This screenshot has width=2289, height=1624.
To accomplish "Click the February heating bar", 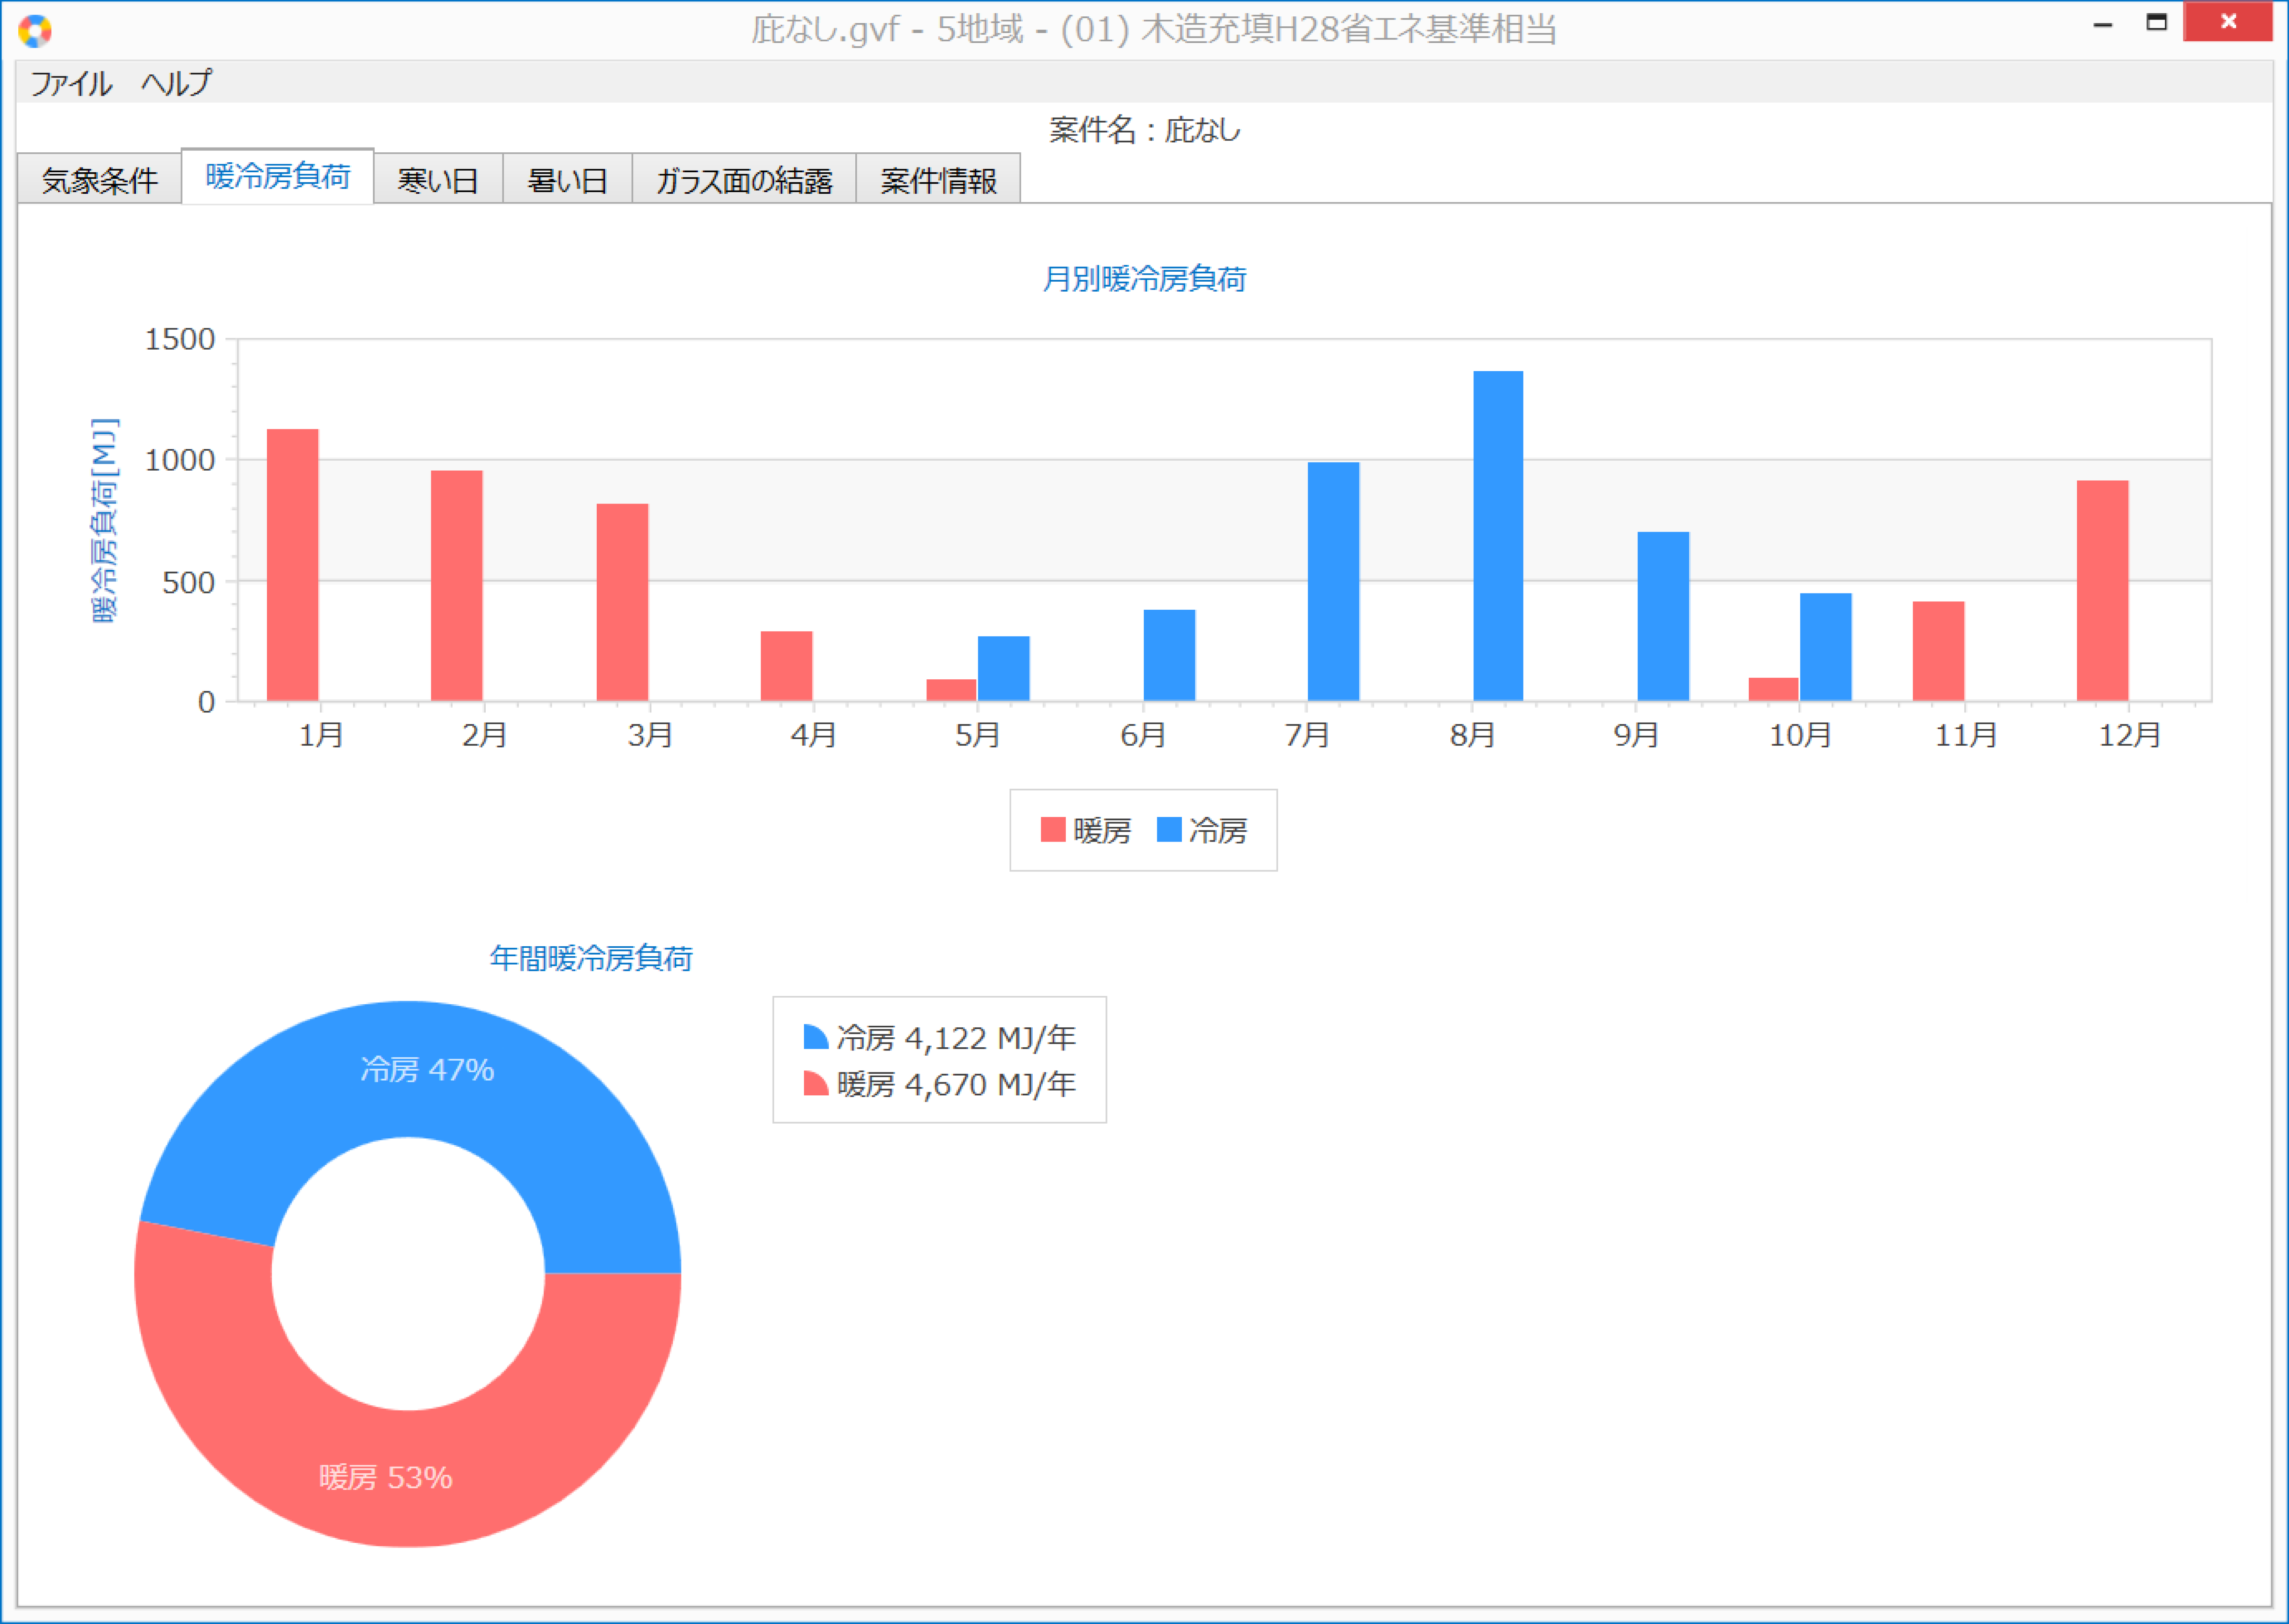I will pyautogui.click(x=457, y=586).
